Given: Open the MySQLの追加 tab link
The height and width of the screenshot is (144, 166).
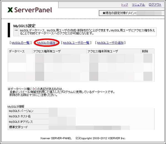Looking at the screenshot, I should click(46, 43).
